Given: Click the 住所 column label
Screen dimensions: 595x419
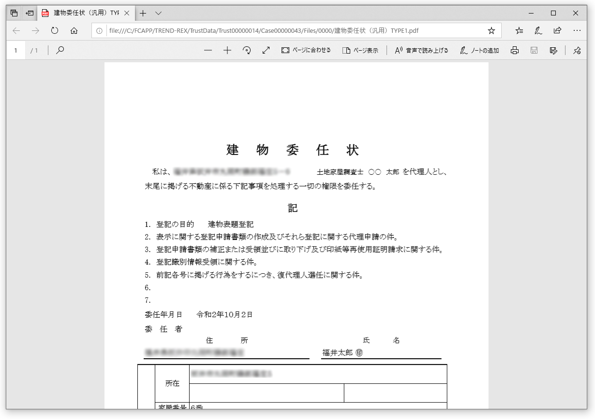Looking at the screenshot, I should click(227, 340).
